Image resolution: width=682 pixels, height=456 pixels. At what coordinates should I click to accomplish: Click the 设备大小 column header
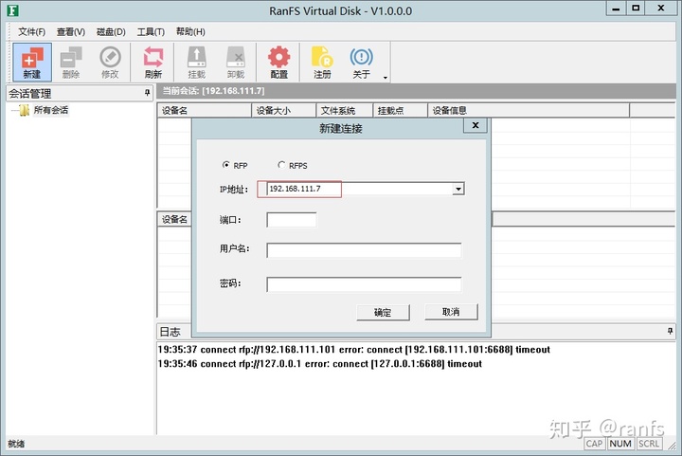click(x=283, y=111)
